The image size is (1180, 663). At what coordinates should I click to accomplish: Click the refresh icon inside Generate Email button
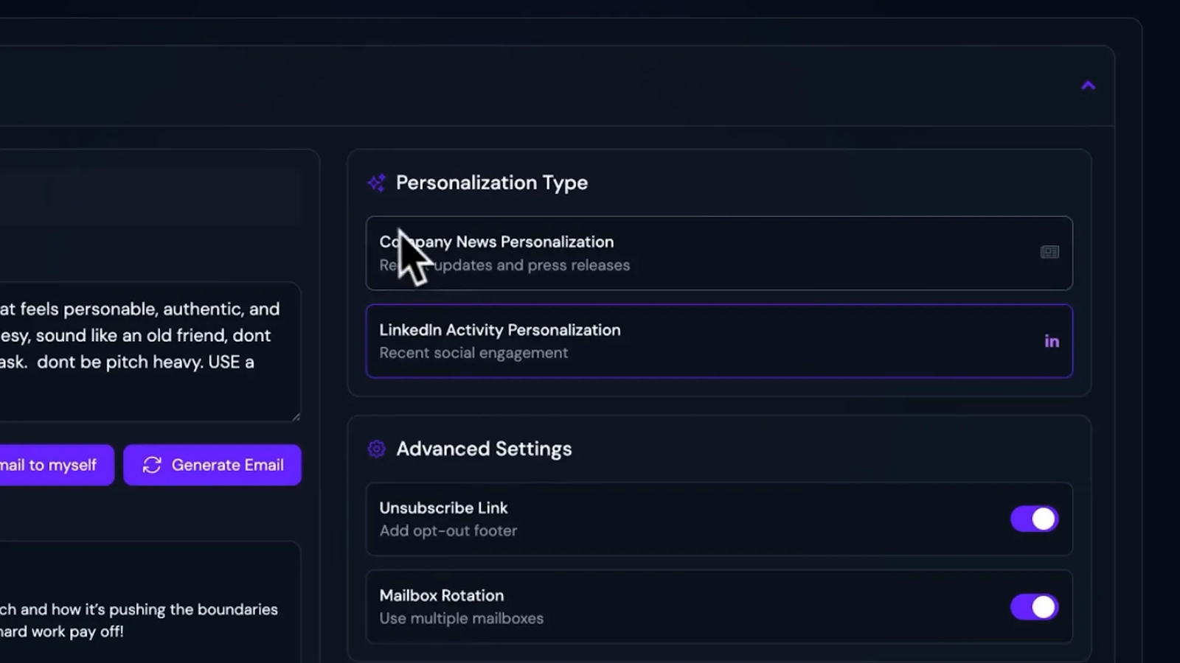pyautogui.click(x=153, y=465)
